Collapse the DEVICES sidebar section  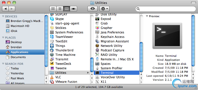pos(3,16)
